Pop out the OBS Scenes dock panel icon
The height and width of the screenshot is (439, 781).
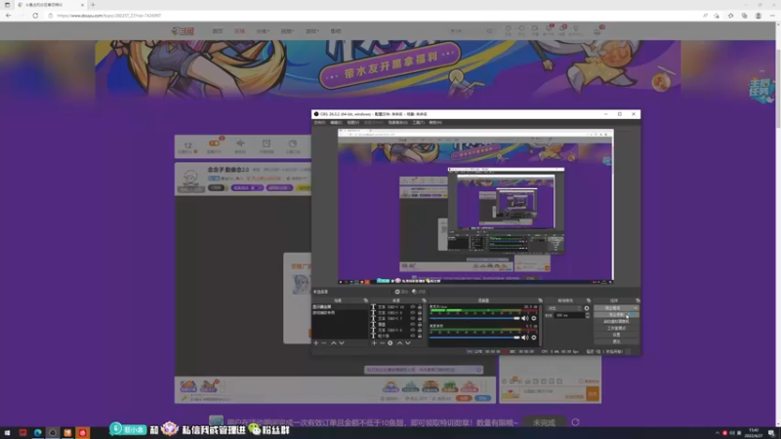365,300
